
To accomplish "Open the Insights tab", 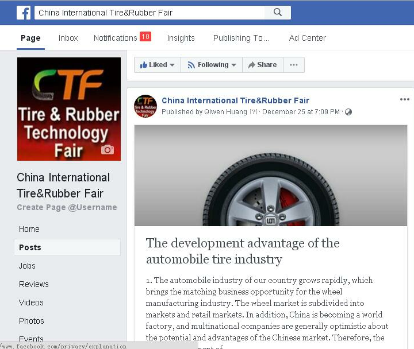I will coord(181,38).
